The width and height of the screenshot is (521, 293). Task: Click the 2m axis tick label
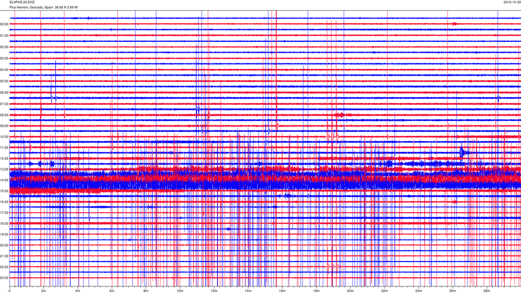43,291
